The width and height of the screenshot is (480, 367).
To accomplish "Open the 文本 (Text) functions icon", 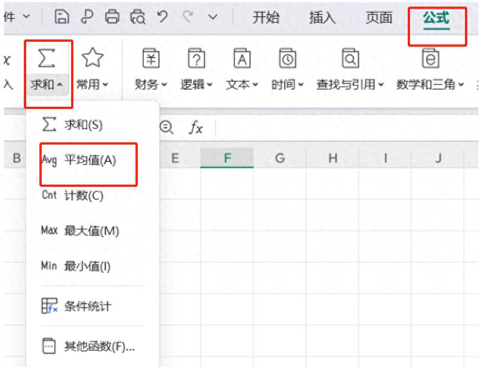I will [x=242, y=58].
